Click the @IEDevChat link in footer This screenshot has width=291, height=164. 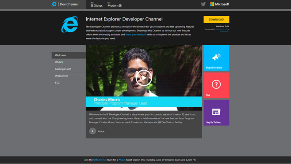(x=100, y=160)
